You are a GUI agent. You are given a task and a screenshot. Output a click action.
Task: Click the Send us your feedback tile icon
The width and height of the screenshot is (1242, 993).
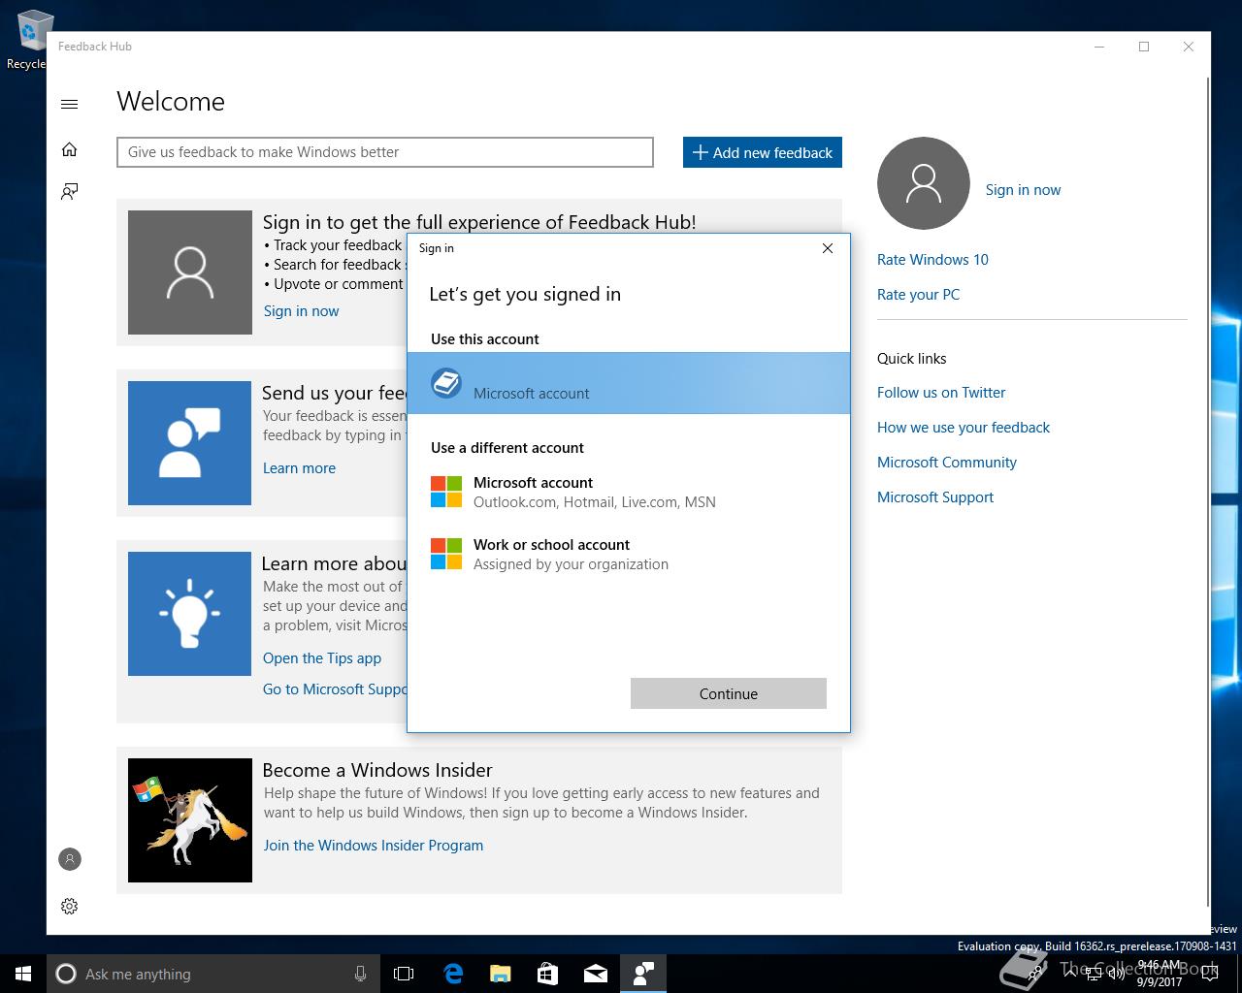pos(190,443)
